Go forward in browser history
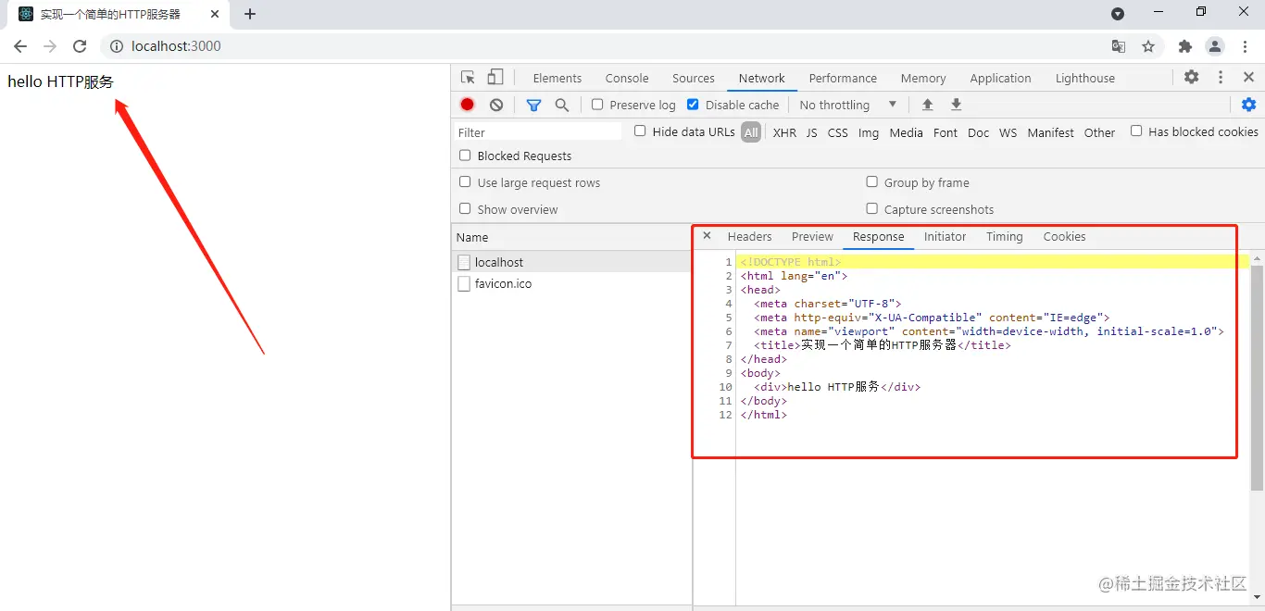Viewport: 1265px width, 611px height. coord(50,46)
